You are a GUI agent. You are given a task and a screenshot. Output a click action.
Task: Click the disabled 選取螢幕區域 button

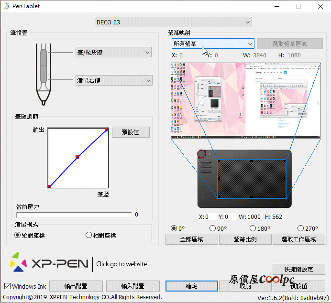(290, 43)
